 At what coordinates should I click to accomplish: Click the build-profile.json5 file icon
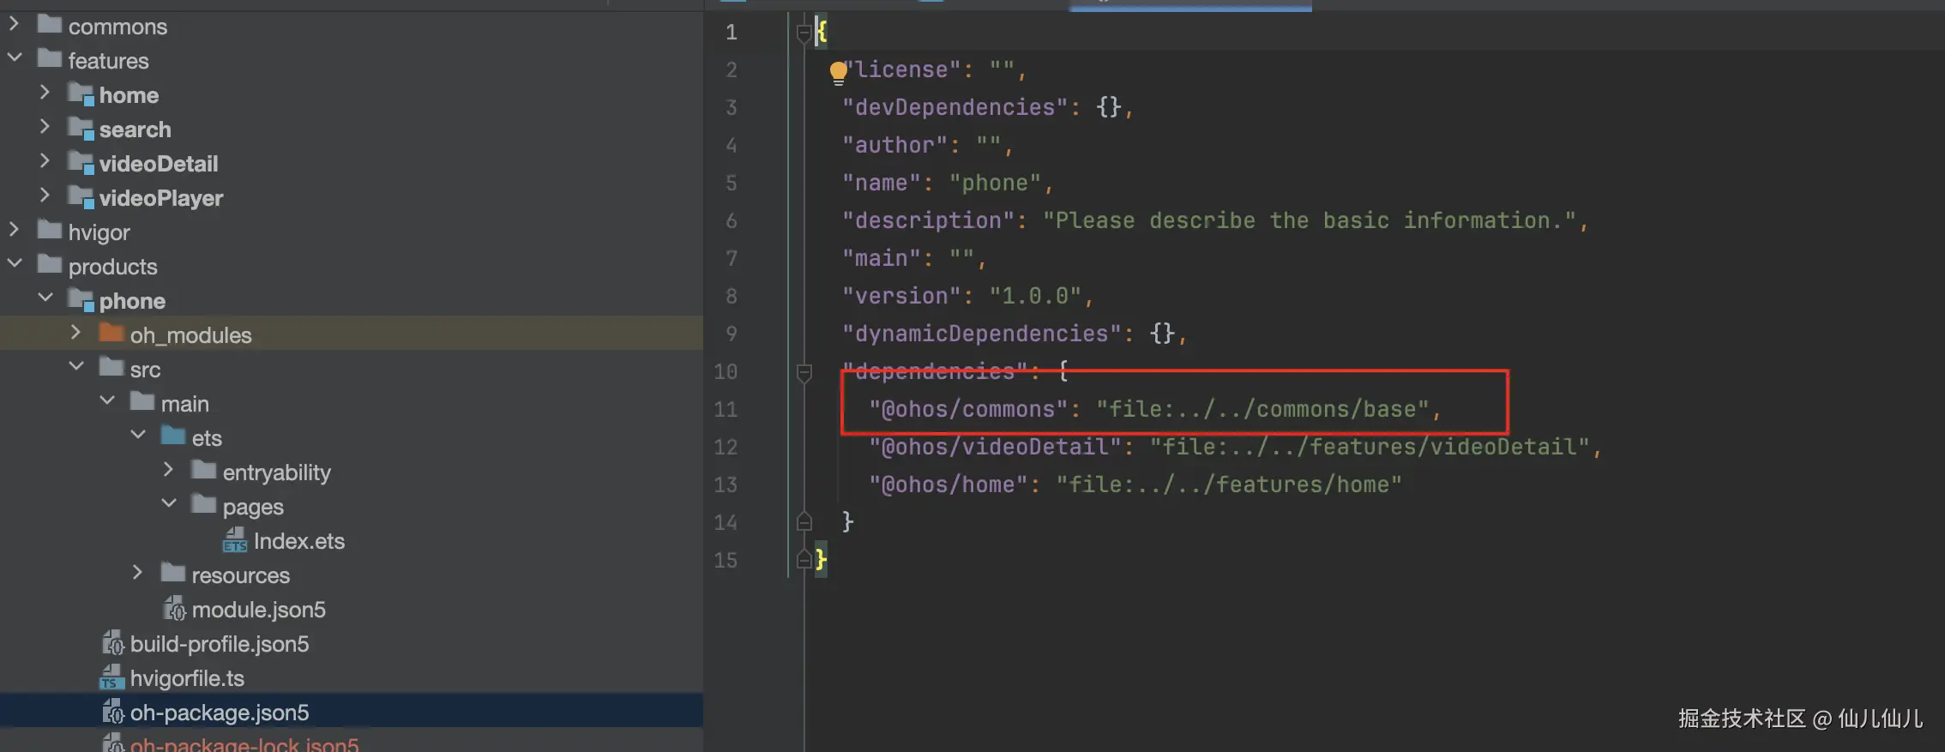112,643
